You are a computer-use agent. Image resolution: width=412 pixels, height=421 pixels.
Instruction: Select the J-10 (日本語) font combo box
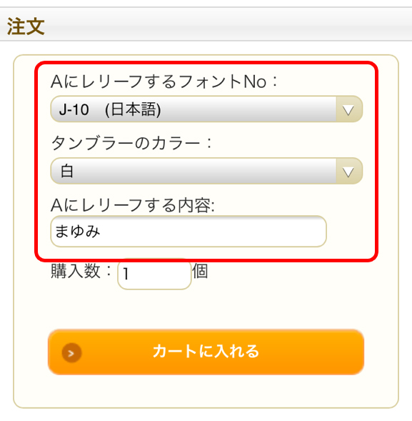206,109
